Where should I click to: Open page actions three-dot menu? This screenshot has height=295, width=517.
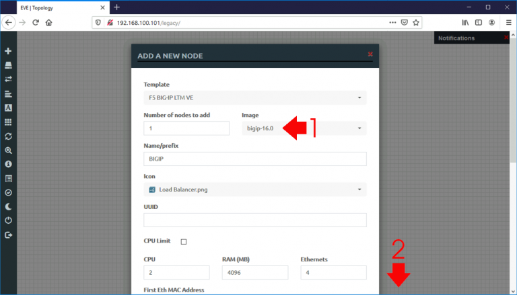(392, 23)
